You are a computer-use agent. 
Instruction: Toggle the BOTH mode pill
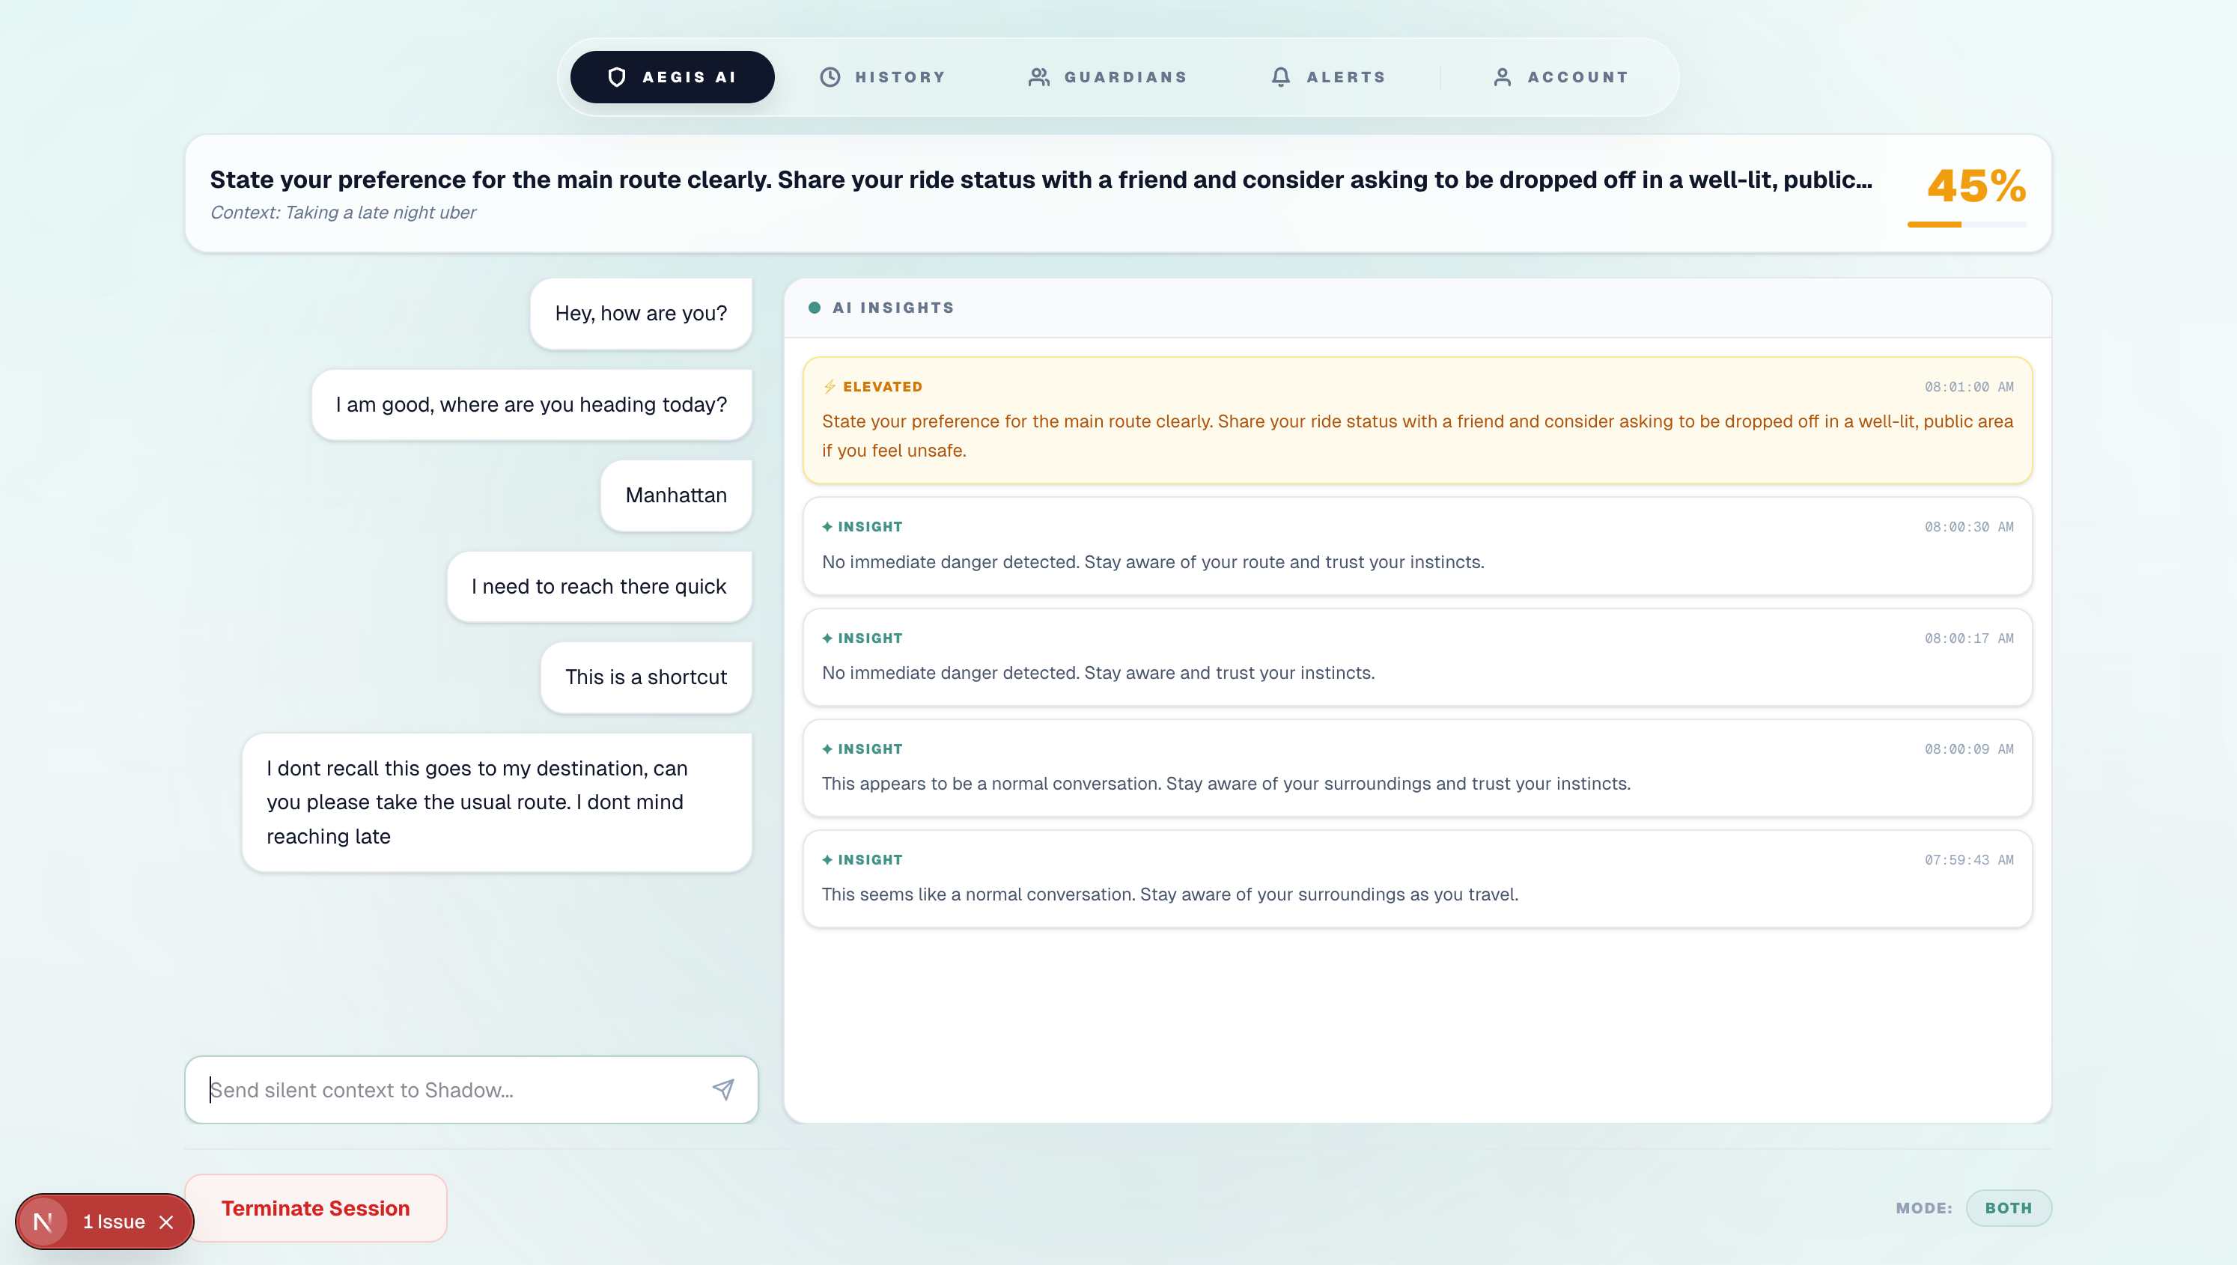(x=2008, y=1207)
